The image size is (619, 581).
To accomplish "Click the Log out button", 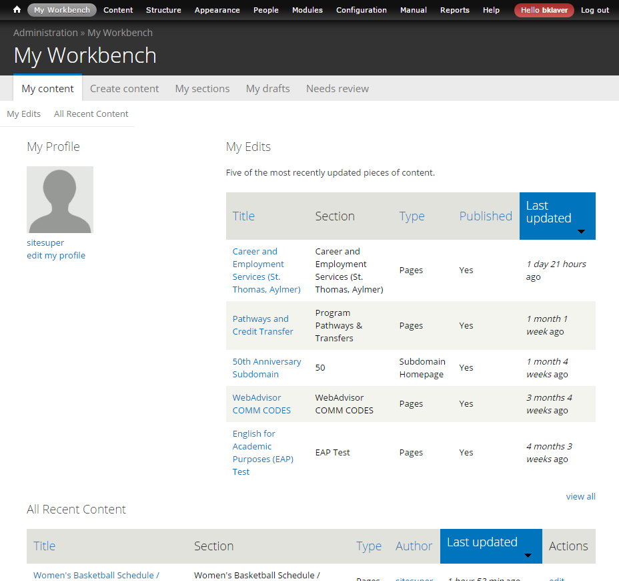I will (594, 10).
